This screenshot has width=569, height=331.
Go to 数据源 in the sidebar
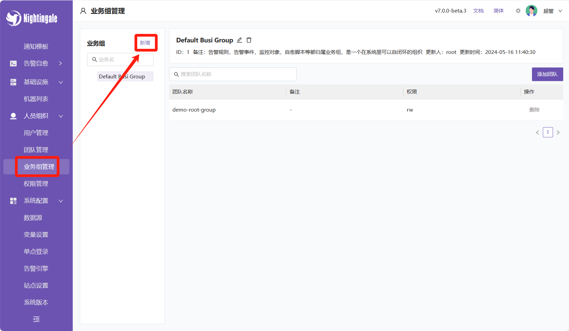(x=33, y=218)
